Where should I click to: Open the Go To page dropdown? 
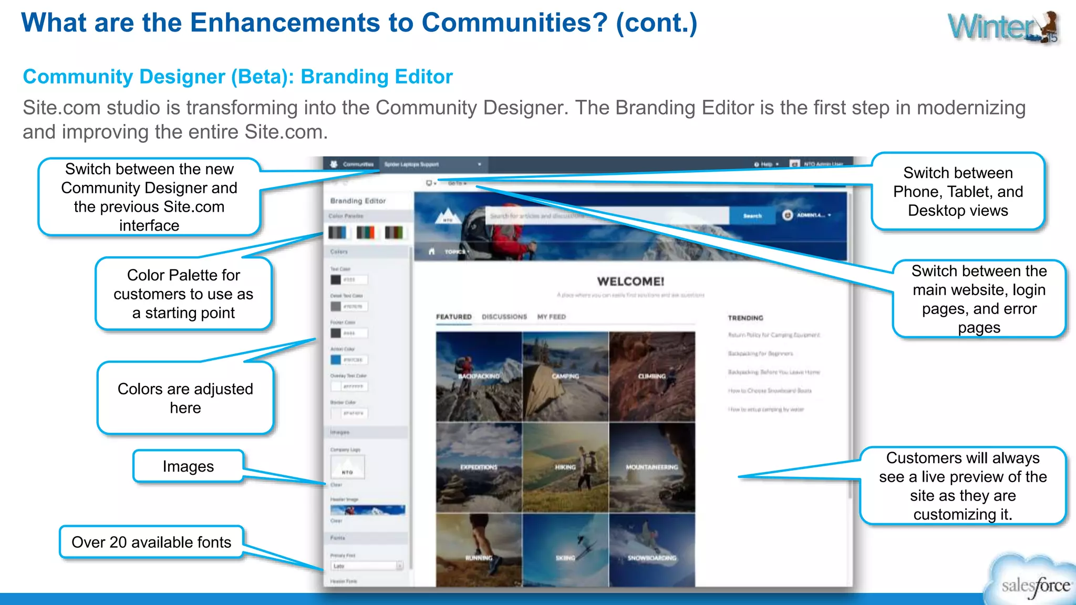457,183
